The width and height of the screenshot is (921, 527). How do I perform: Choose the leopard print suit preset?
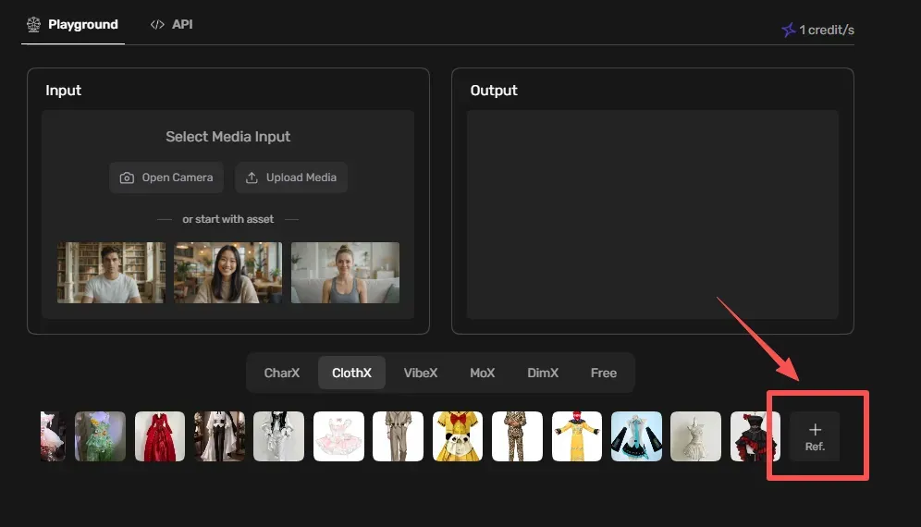517,436
